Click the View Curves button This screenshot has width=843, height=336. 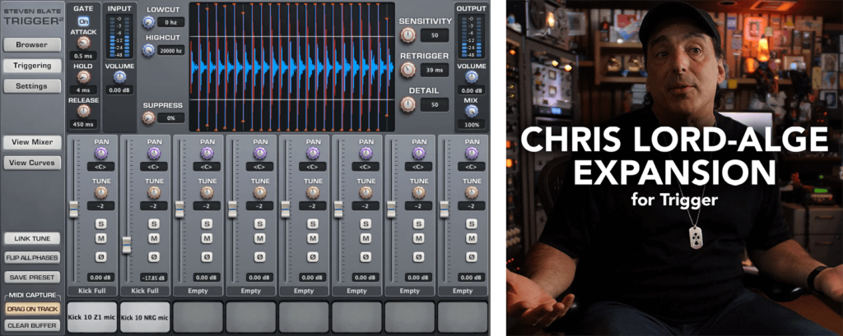[32, 163]
